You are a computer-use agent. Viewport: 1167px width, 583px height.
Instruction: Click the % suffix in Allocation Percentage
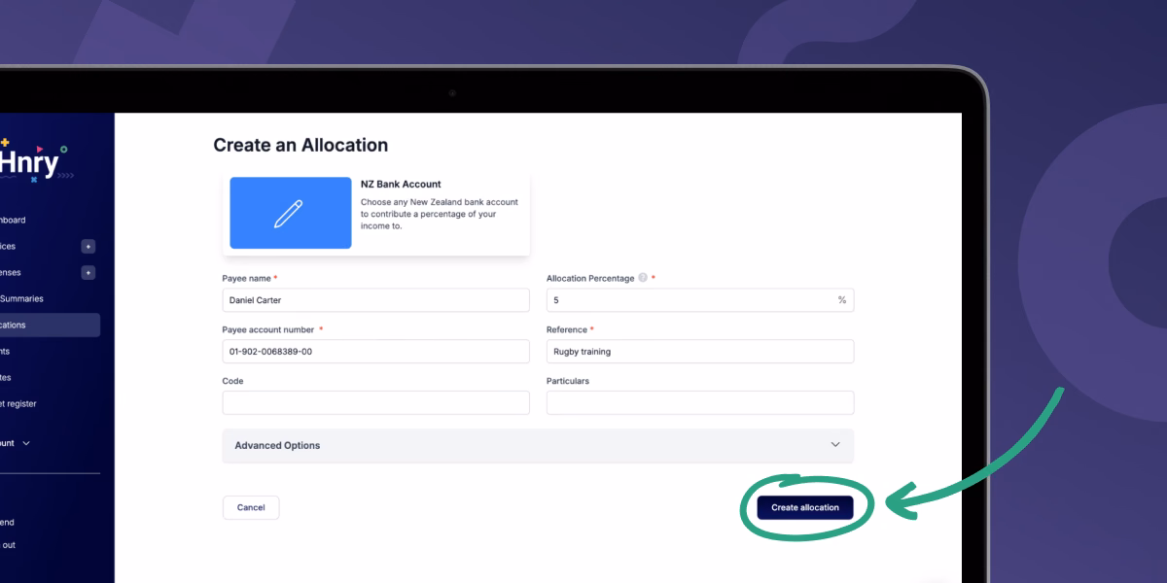click(x=842, y=300)
